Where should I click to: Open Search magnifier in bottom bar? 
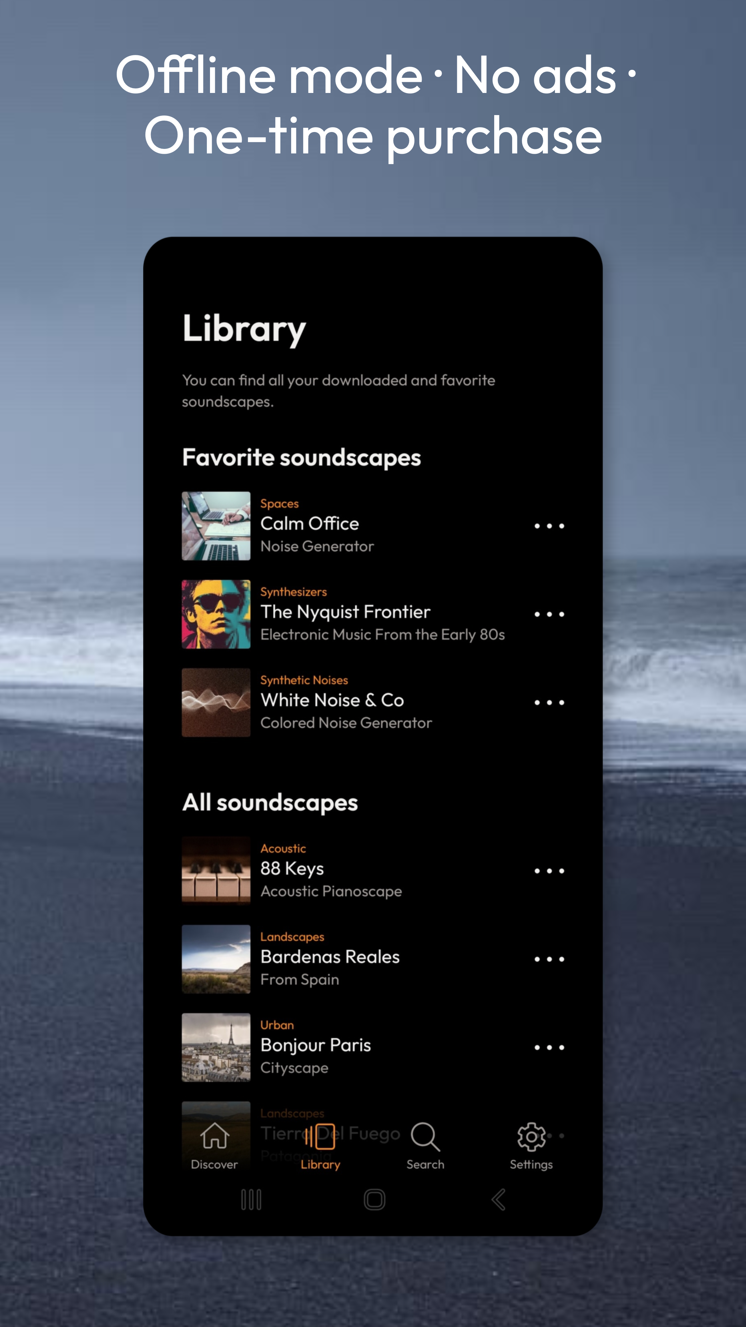click(x=425, y=1136)
